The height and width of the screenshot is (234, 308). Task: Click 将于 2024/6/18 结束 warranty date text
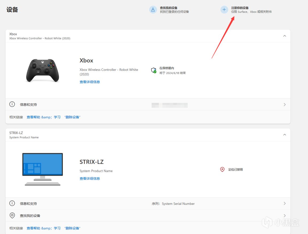click(172, 73)
